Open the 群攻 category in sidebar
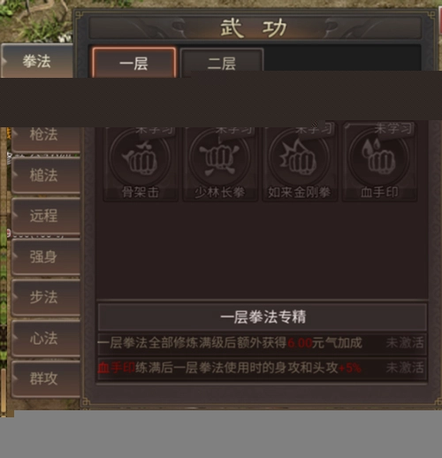 pos(46,378)
